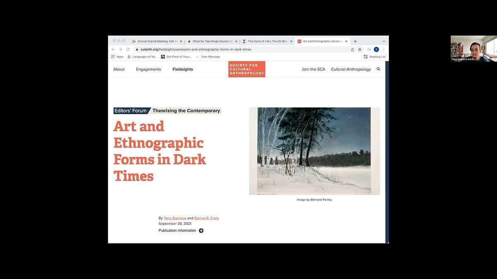Click the browser forward arrow

coord(121,49)
